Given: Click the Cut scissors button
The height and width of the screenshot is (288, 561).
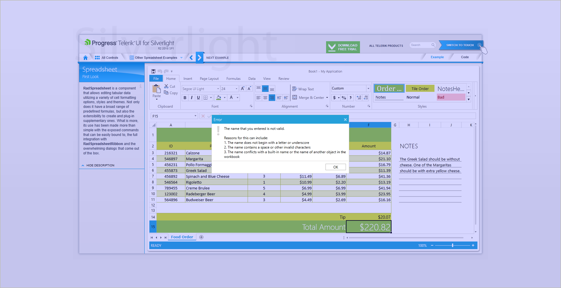Looking at the screenshot, I should pyautogui.click(x=170, y=87).
